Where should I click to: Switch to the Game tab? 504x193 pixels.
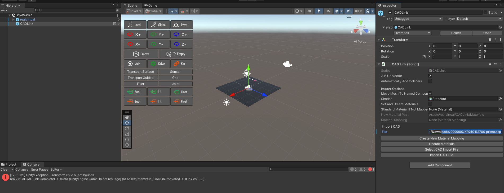[x=151, y=5]
